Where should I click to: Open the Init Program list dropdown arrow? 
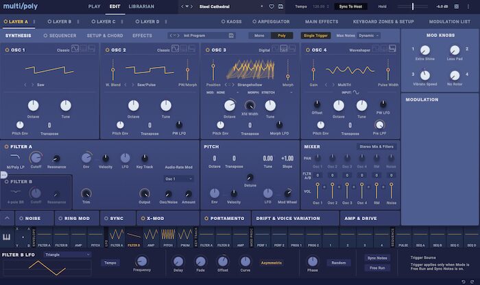(174, 36)
